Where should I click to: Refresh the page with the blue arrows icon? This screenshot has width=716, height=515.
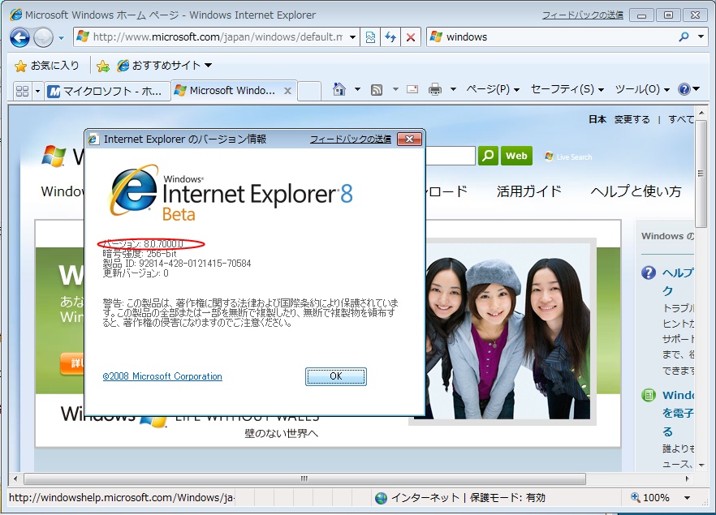390,37
